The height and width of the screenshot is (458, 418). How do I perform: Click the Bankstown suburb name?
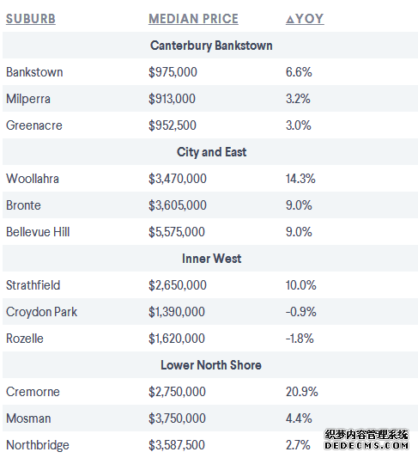click(x=34, y=72)
